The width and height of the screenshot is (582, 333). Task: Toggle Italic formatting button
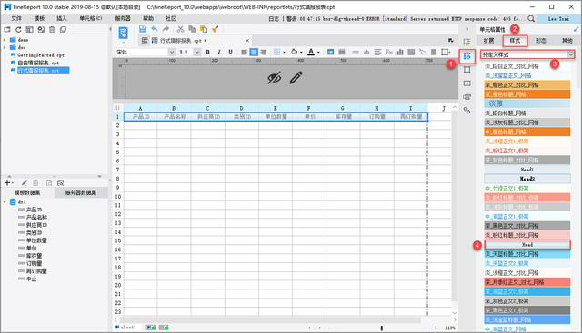coord(219,53)
